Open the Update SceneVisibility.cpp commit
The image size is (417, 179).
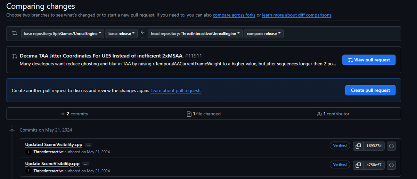point(52,163)
